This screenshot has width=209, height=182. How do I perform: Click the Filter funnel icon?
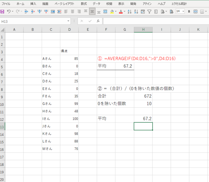click(x=149, y=12)
